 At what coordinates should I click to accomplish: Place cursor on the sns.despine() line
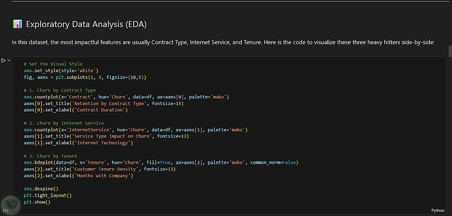point(41,189)
